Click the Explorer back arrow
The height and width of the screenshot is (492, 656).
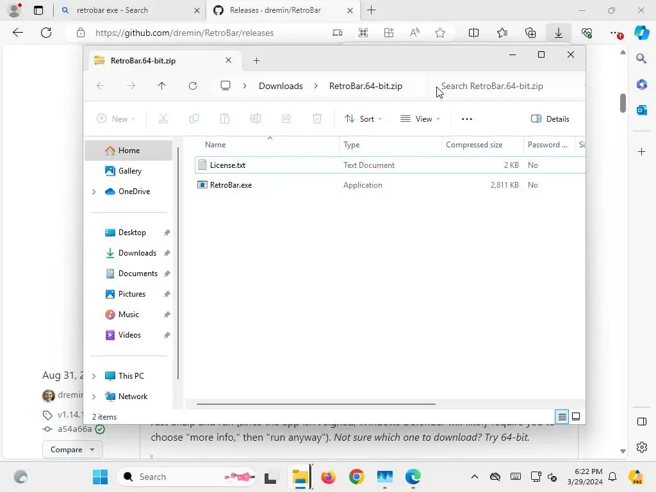coord(101,86)
